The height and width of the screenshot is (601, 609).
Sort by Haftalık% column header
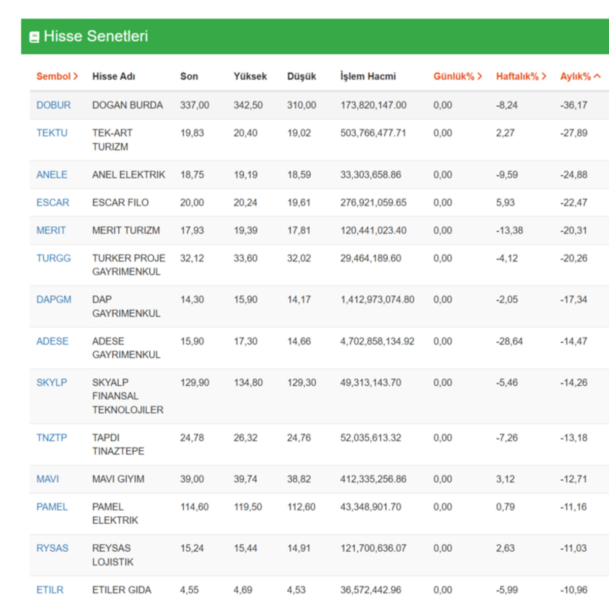pos(521,76)
